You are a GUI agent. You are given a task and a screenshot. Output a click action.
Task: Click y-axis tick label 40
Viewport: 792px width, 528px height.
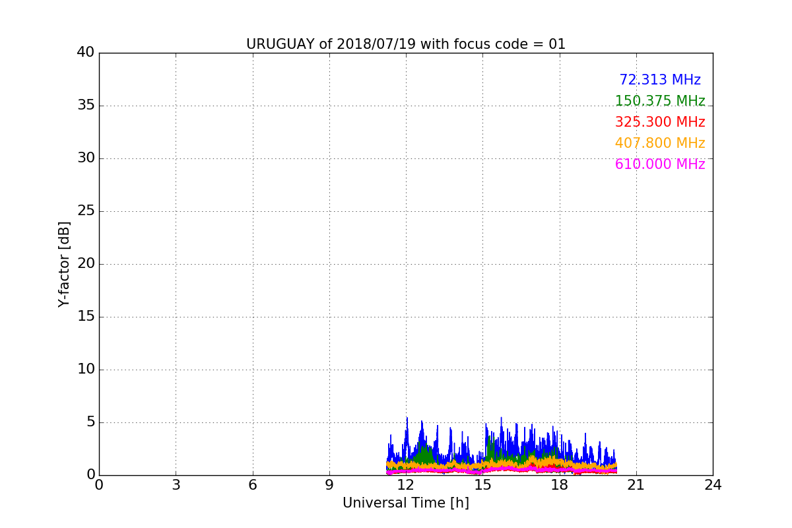tap(86, 53)
